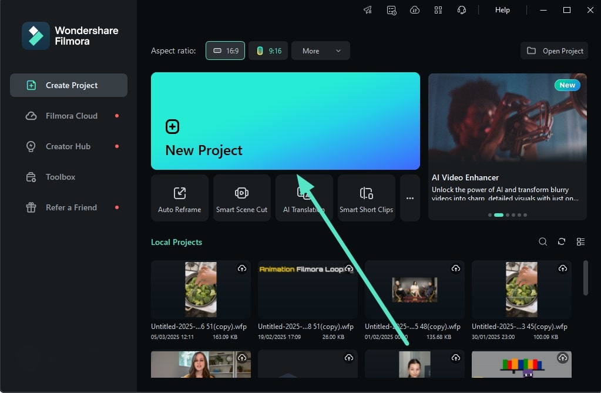Open the task list icon in title bar
Screen dimensions: 601x393
391,10
